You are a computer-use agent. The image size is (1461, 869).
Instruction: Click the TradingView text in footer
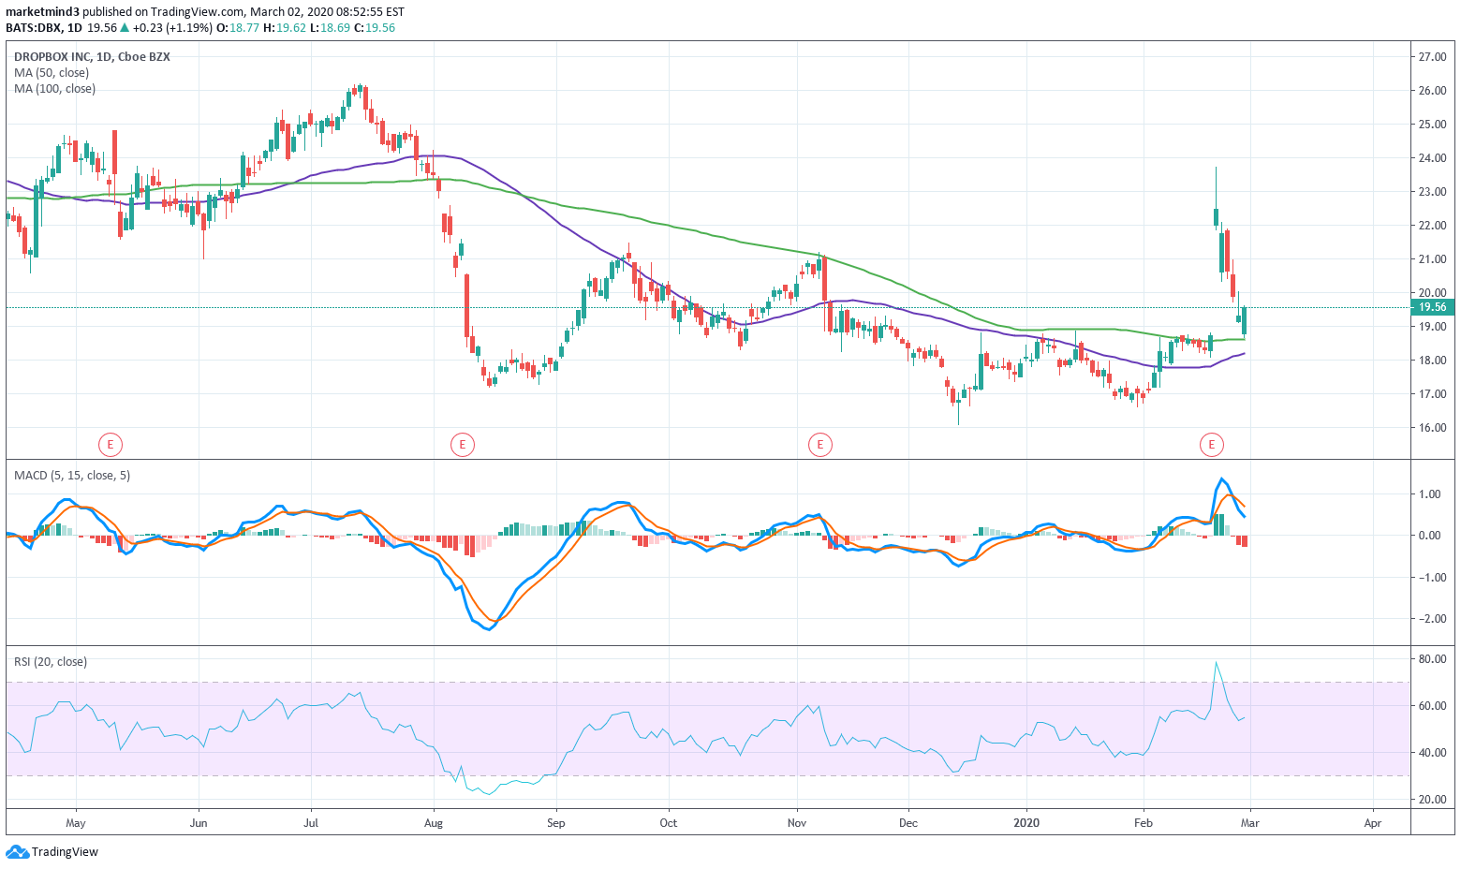[x=65, y=852]
